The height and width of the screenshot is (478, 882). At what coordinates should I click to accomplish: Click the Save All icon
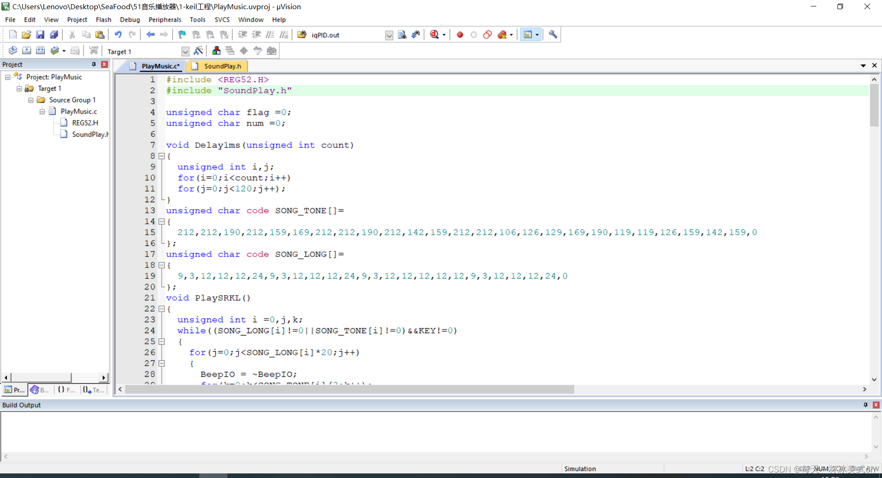click(54, 34)
